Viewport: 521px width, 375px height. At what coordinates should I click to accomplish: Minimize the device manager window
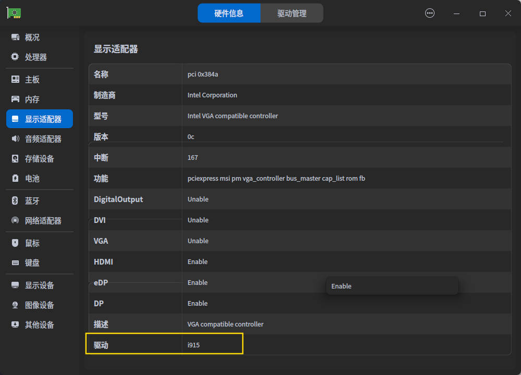tap(456, 14)
